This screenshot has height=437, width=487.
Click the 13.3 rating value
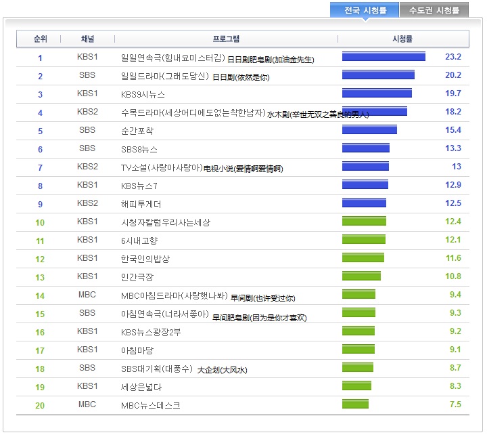pyautogui.click(x=453, y=148)
